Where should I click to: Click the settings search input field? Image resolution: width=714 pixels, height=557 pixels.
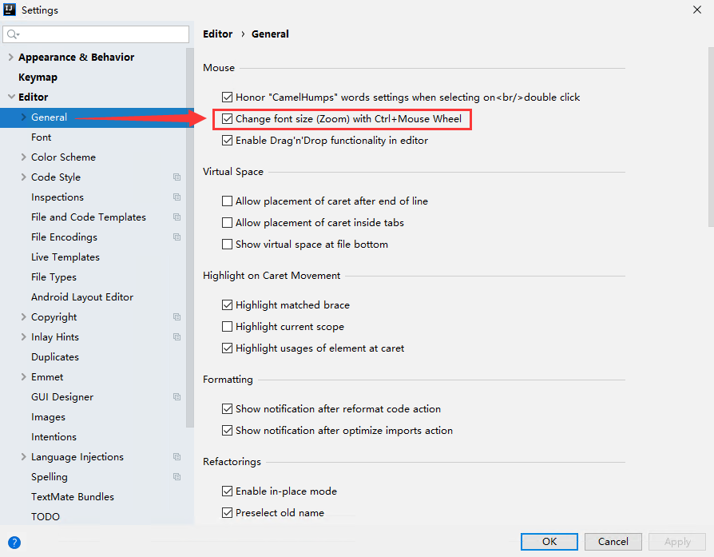96,34
